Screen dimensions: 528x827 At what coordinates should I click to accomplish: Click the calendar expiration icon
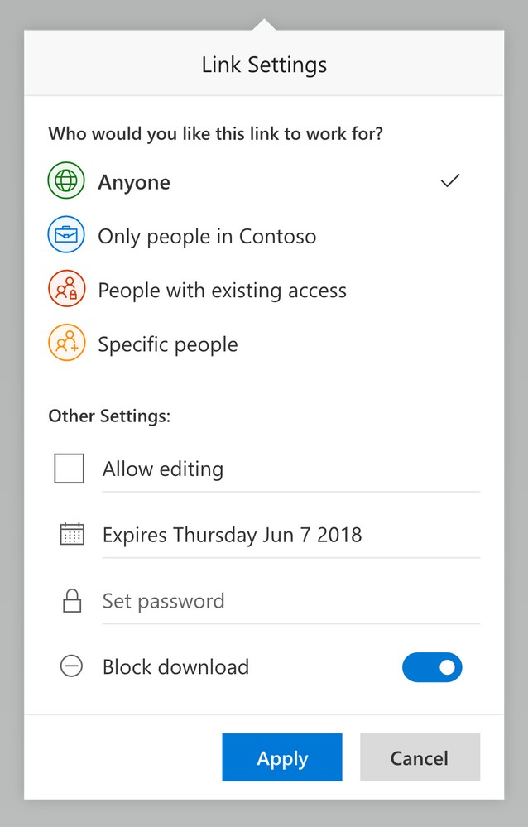point(72,534)
